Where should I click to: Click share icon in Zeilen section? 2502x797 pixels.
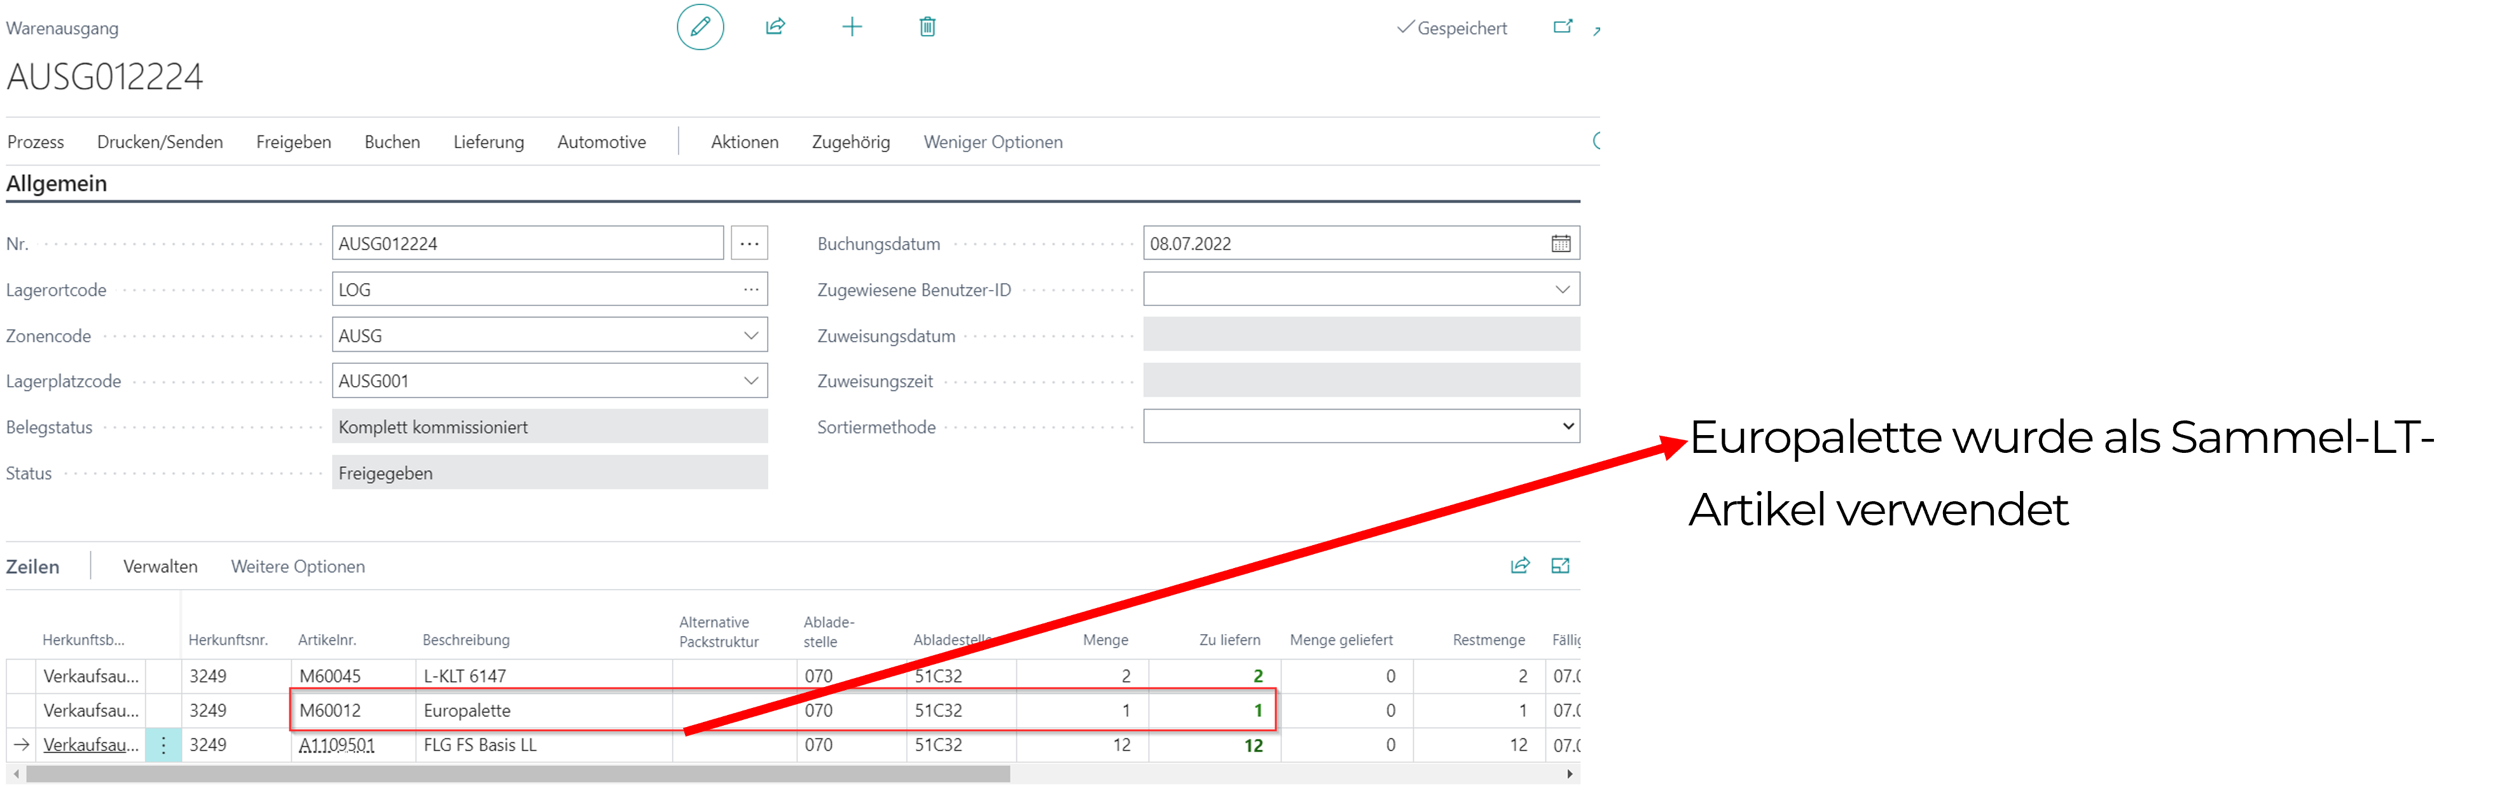pyautogui.click(x=1520, y=565)
